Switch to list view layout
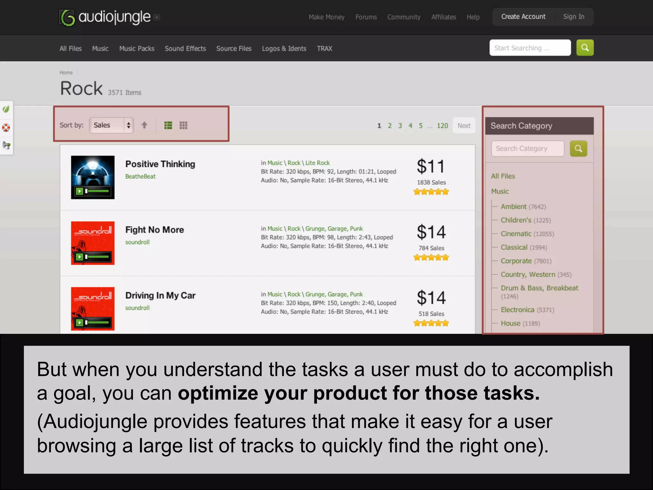This screenshot has height=490, width=653. (x=168, y=125)
